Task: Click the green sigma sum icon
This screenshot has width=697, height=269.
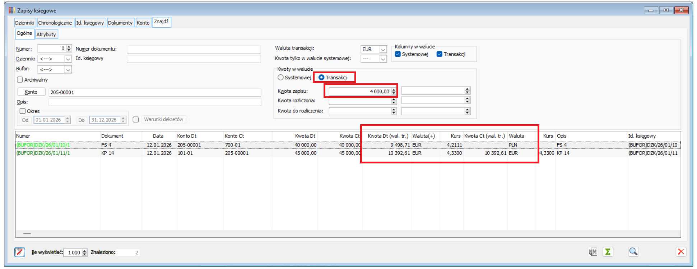Action: tap(608, 252)
